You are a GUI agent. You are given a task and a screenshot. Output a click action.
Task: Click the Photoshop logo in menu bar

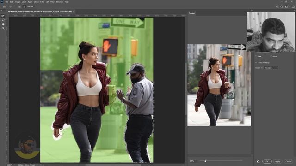2,2
